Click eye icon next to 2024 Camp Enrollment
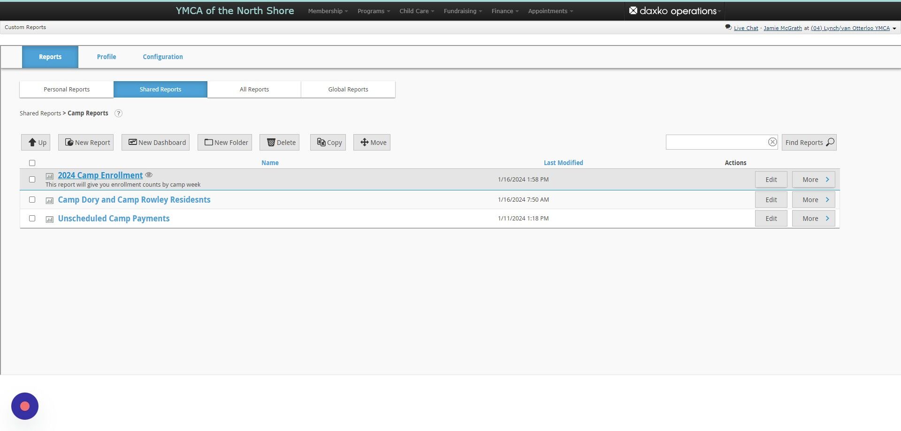 (x=149, y=174)
